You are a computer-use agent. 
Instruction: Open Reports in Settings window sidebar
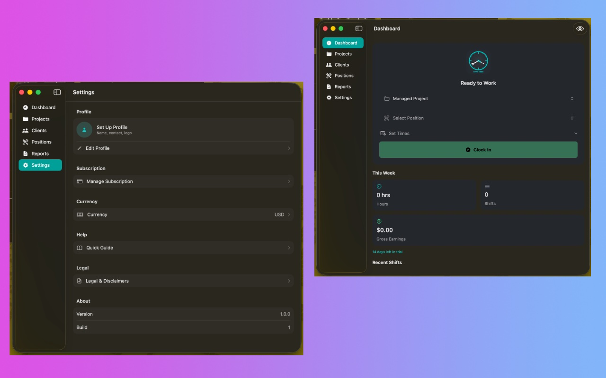point(40,154)
